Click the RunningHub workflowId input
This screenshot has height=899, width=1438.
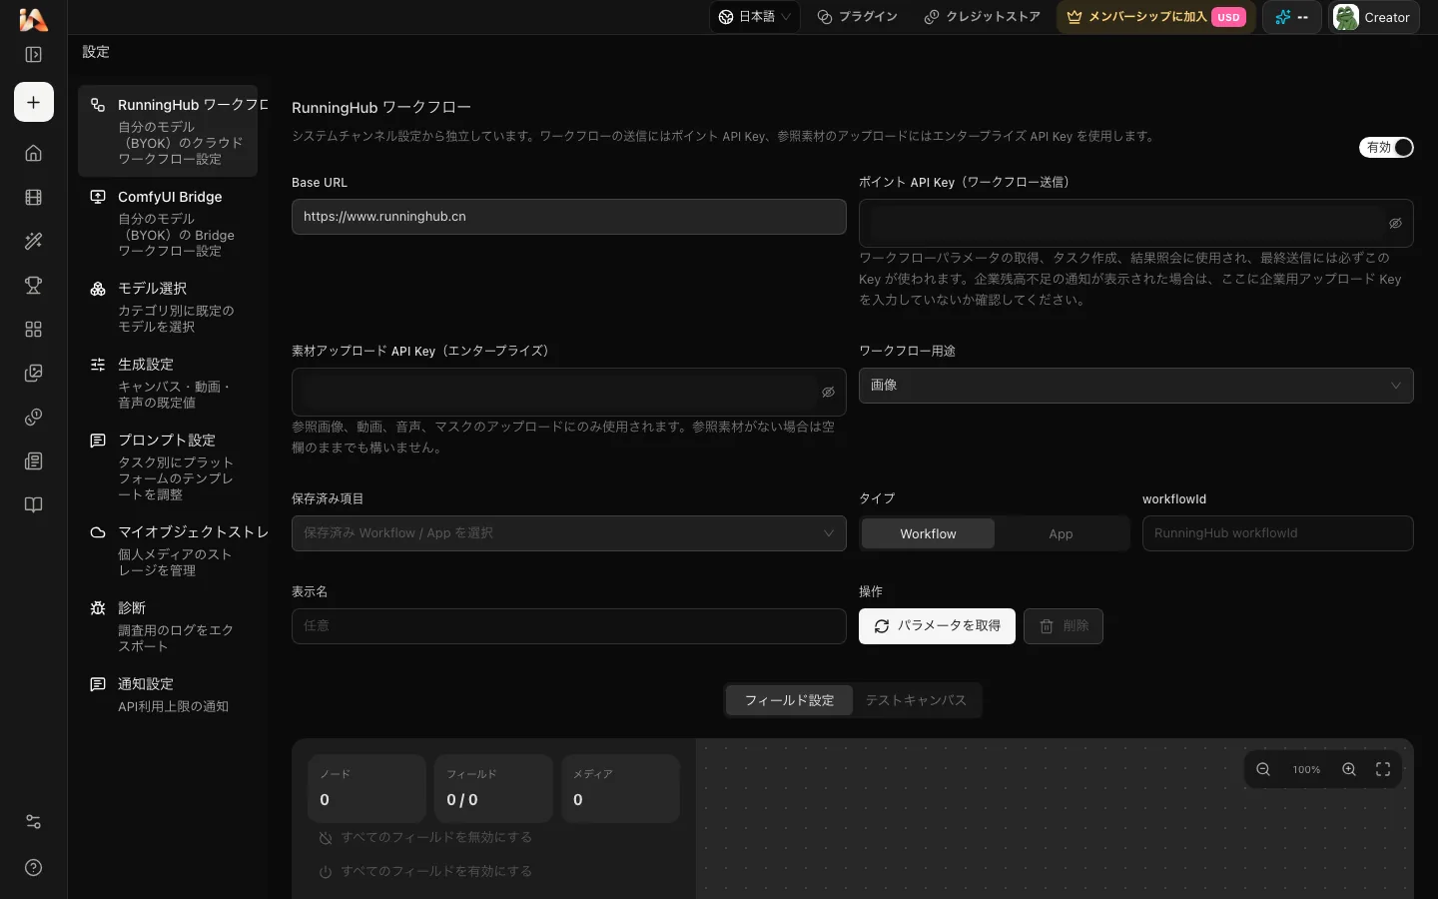[1277, 533]
